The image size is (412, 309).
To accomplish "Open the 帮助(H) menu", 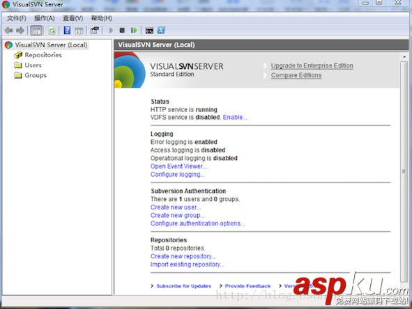I will click(x=101, y=18).
